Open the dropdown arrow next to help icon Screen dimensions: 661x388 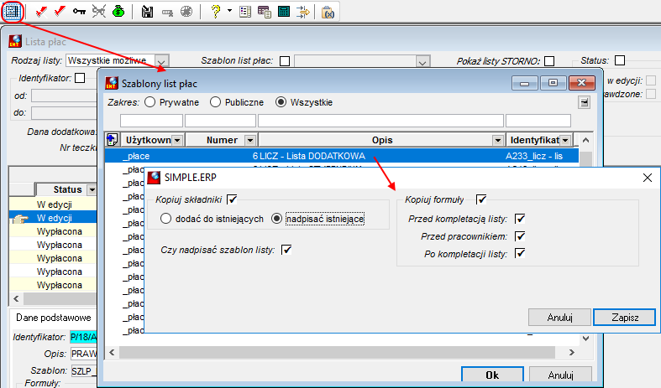[x=229, y=11]
